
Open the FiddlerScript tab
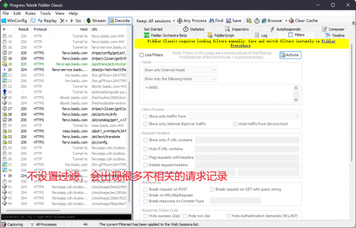click(220, 36)
